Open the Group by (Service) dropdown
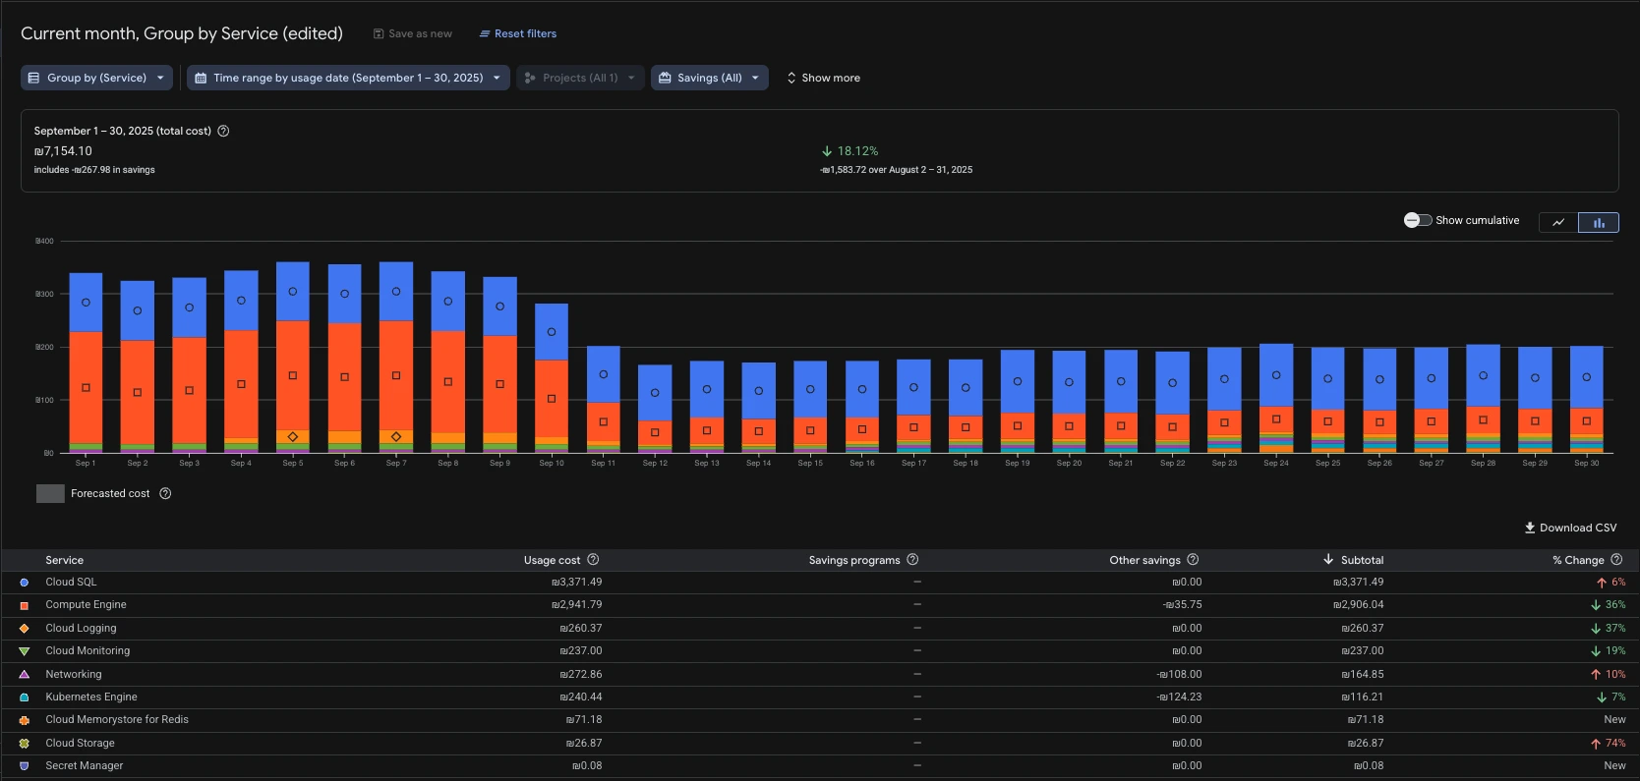The width and height of the screenshot is (1640, 781). tap(96, 78)
